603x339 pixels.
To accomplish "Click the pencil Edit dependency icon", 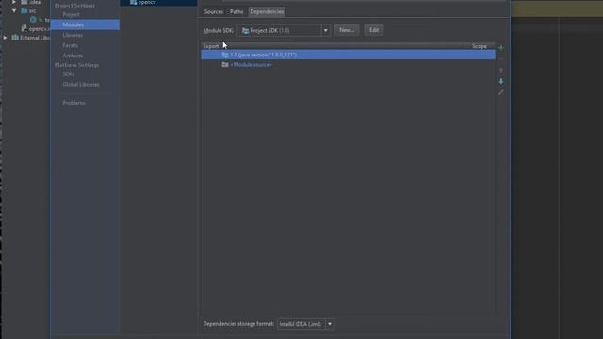I will pos(500,92).
